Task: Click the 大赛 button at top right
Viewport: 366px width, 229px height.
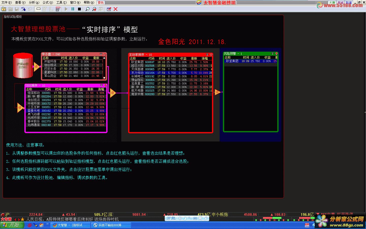Action: pyautogui.click(x=332, y=3)
